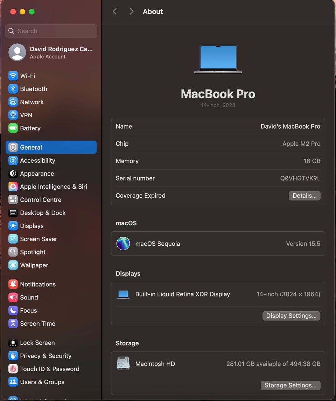The height and width of the screenshot is (401, 336).
Task: Select the General gear icon
Action: point(13,147)
